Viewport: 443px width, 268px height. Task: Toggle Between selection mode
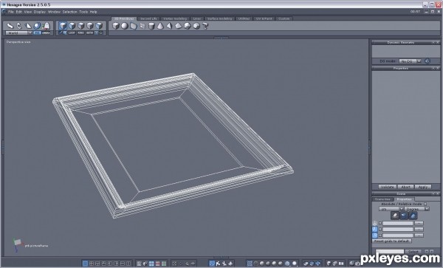point(89,32)
